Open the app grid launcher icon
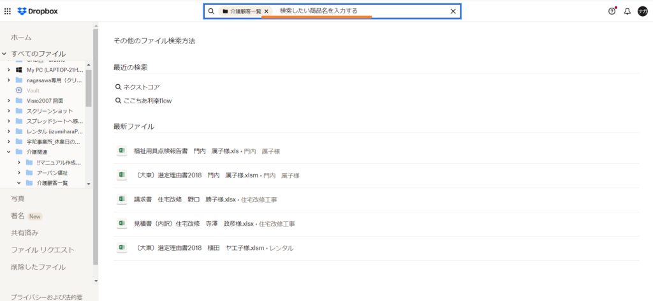The image size is (653, 301). 7,11
